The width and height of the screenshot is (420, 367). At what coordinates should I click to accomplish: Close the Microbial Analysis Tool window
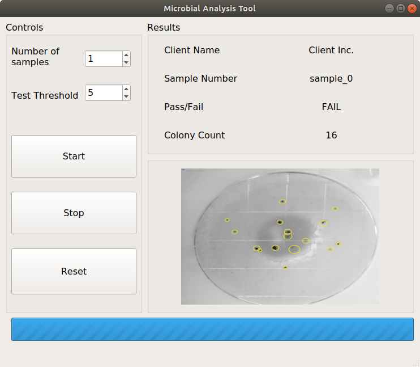(411, 9)
